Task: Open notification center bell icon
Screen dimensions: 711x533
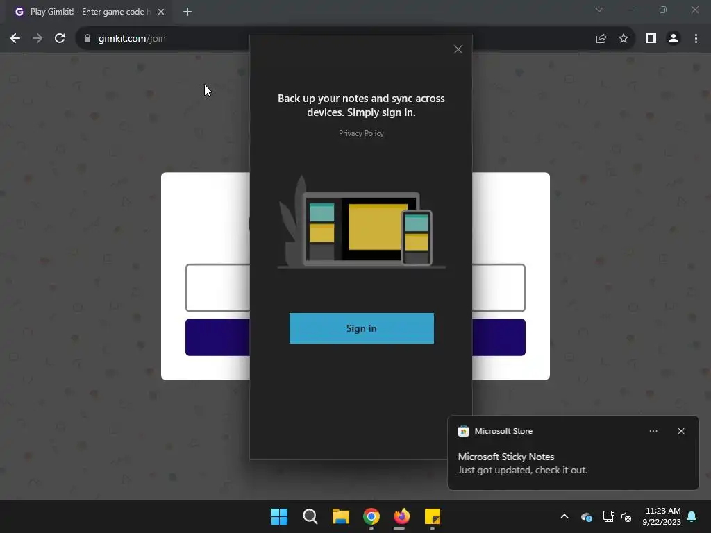Action: pos(692,516)
